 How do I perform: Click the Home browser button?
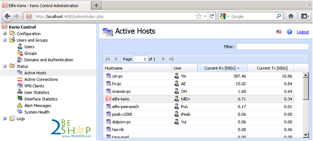click(291, 16)
